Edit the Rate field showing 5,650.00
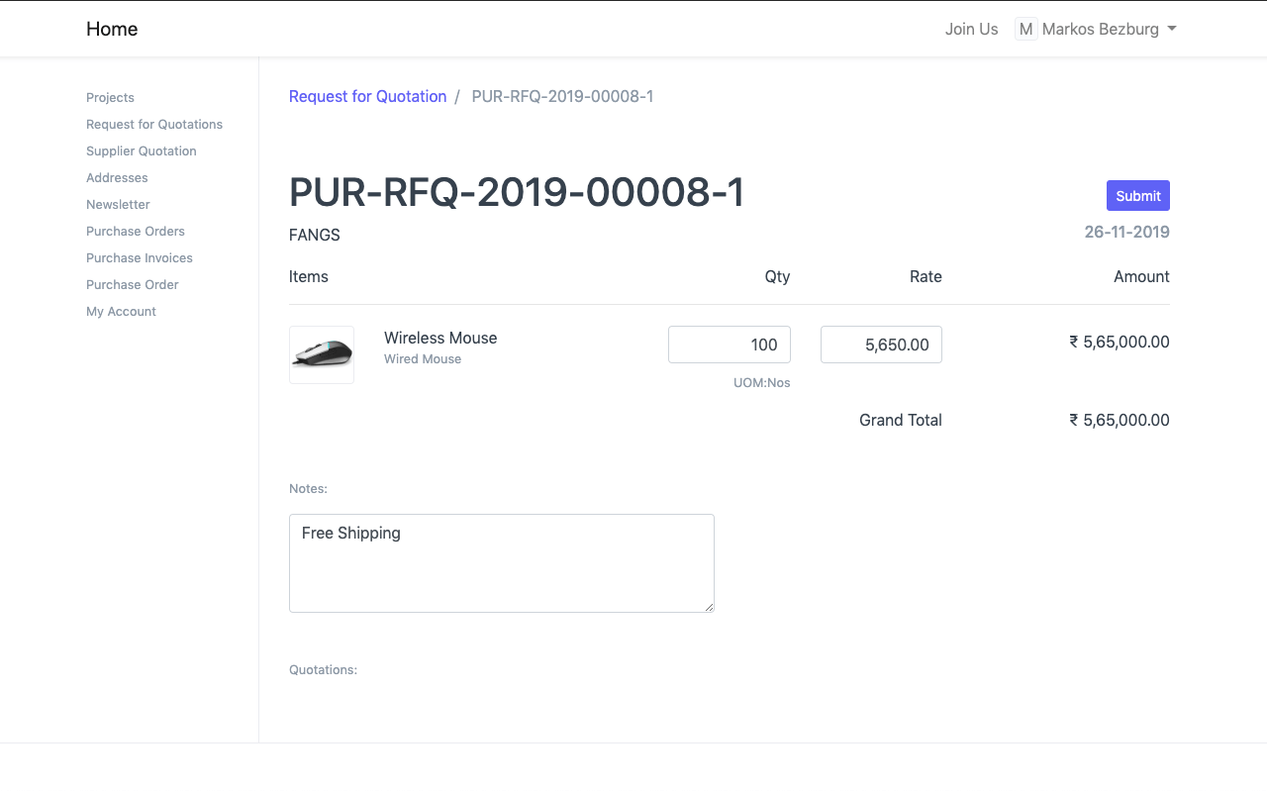The image size is (1267, 791). point(881,345)
